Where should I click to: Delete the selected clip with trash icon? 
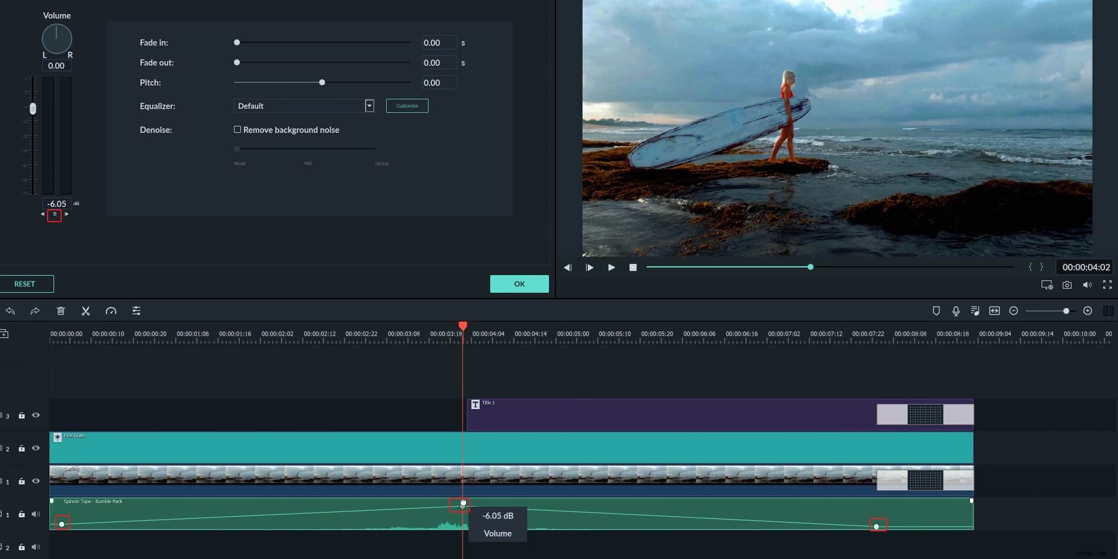tap(61, 311)
